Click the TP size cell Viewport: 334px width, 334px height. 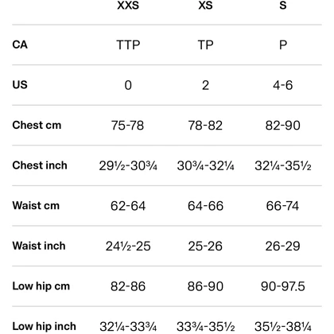coord(205,45)
